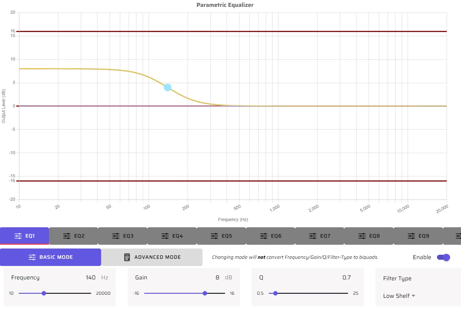Click the Frequency slider handle
The height and width of the screenshot is (310, 461).
tap(44, 293)
